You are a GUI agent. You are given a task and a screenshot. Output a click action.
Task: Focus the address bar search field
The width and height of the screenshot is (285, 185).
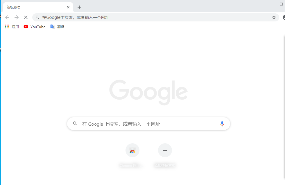coord(156,17)
